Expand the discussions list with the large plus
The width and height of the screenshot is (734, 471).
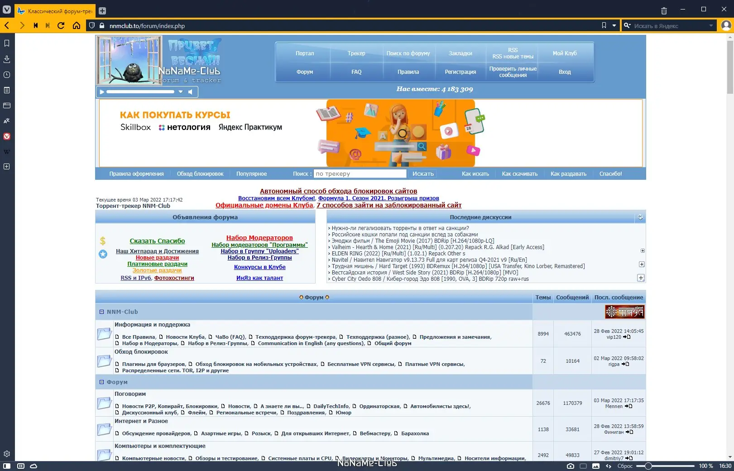[x=641, y=278]
